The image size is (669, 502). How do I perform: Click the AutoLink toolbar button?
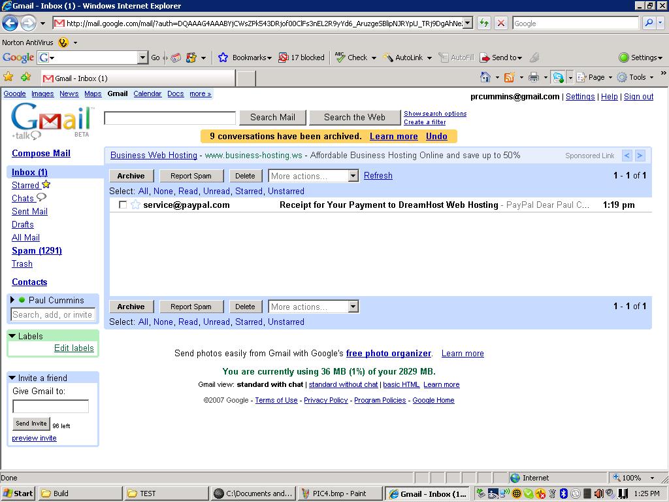(x=402, y=58)
